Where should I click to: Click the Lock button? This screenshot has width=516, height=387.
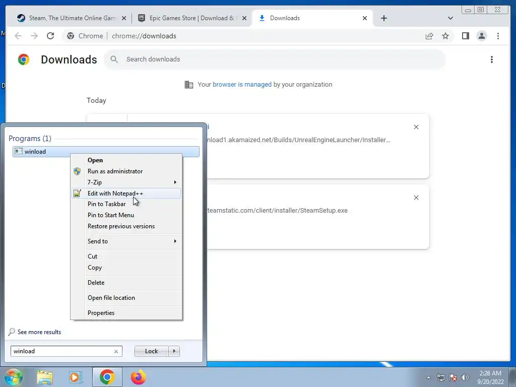151,351
